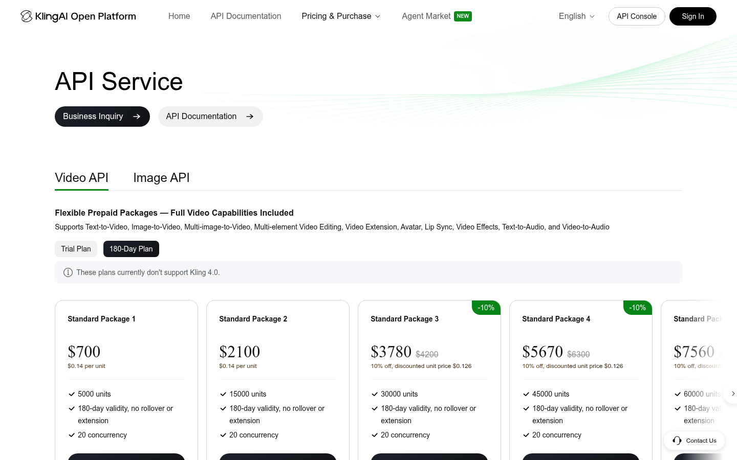The height and width of the screenshot is (460, 737).
Task: Click the headset icon in Contact Us
Action: pos(677,441)
